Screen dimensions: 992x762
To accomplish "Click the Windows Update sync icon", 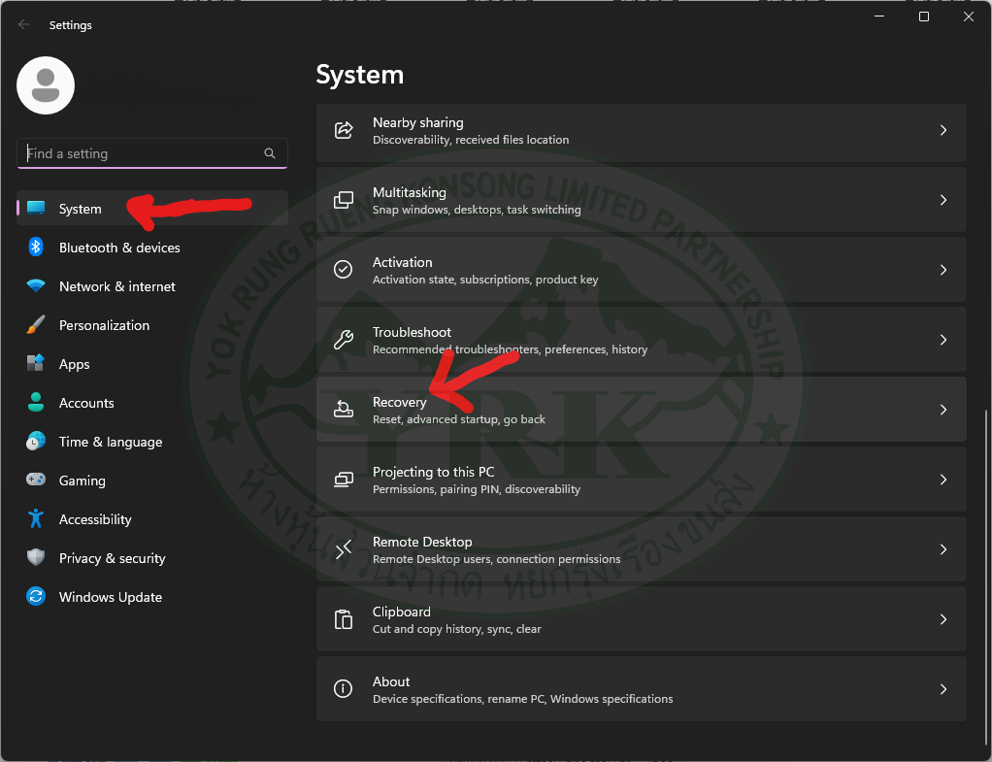I will pos(36,596).
